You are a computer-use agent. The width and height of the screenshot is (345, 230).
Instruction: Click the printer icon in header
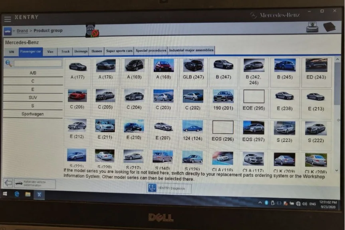pos(312,27)
